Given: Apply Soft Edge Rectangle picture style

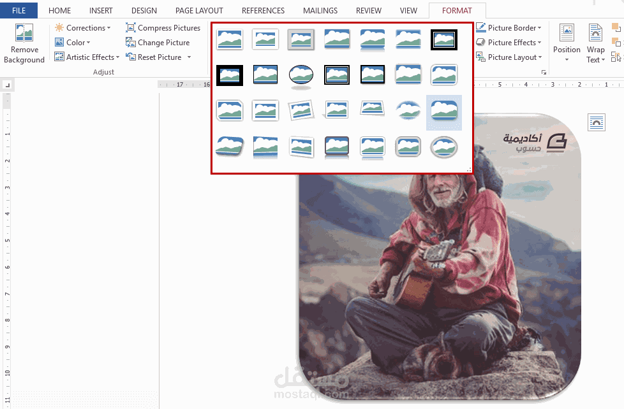Looking at the screenshot, I should coord(408,39).
